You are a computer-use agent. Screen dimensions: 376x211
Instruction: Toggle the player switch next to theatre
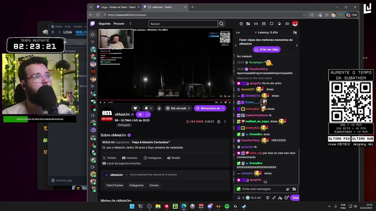(x=217, y=102)
